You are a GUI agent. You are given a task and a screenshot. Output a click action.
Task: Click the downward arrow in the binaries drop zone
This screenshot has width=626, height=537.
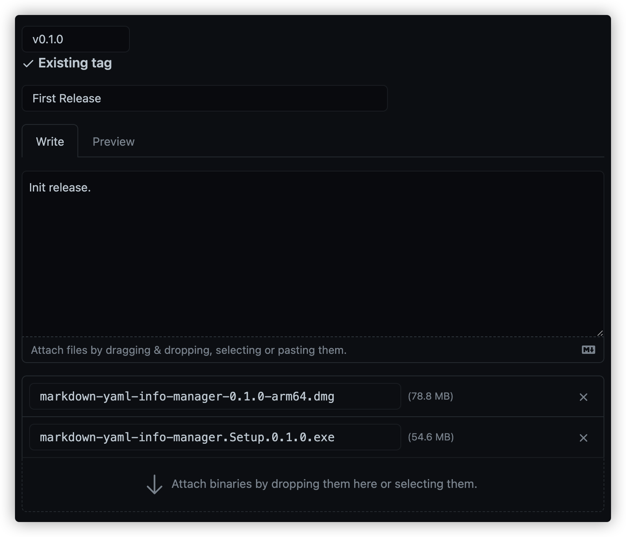pos(154,484)
